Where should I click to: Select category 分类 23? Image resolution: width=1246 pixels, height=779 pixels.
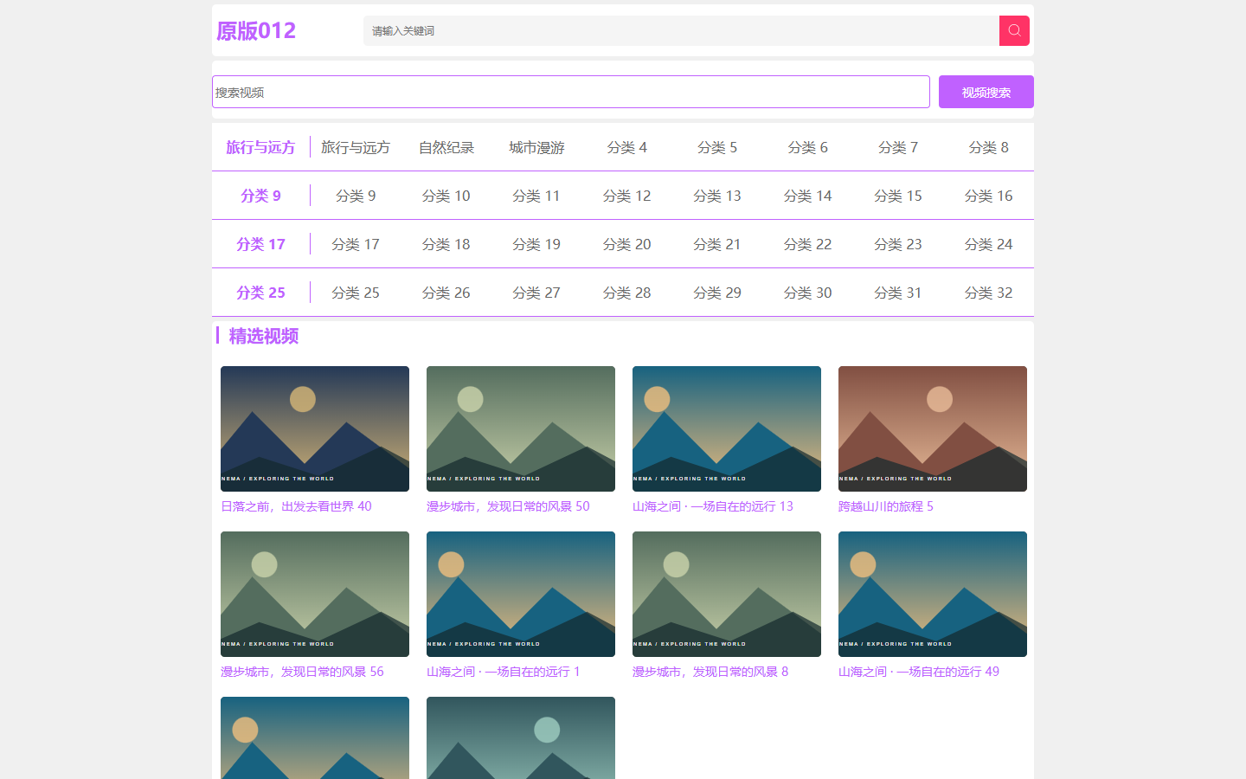click(898, 244)
